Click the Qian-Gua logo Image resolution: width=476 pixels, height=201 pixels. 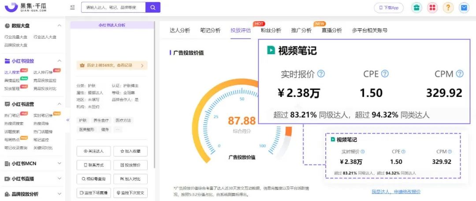coord(26,7)
